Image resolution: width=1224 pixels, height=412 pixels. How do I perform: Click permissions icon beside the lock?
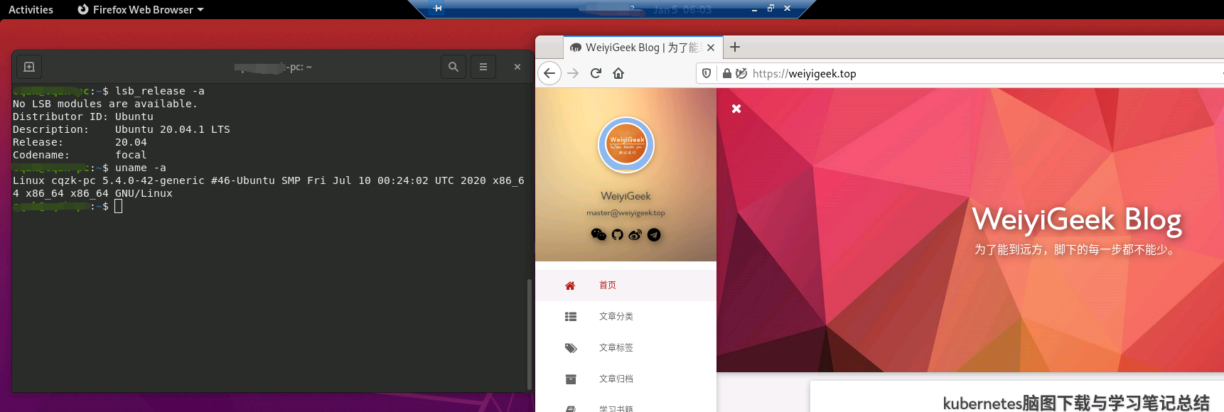pyautogui.click(x=741, y=73)
